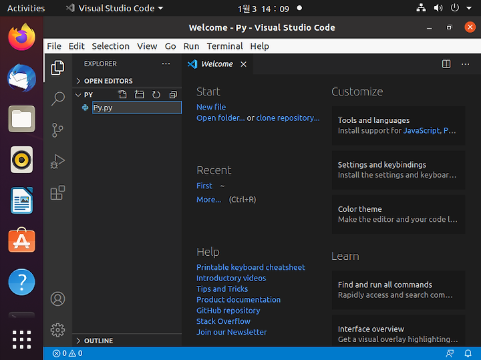Open the Search view in activity bar
The height and width of the screenshot is (360, 481).
(57, 99)
